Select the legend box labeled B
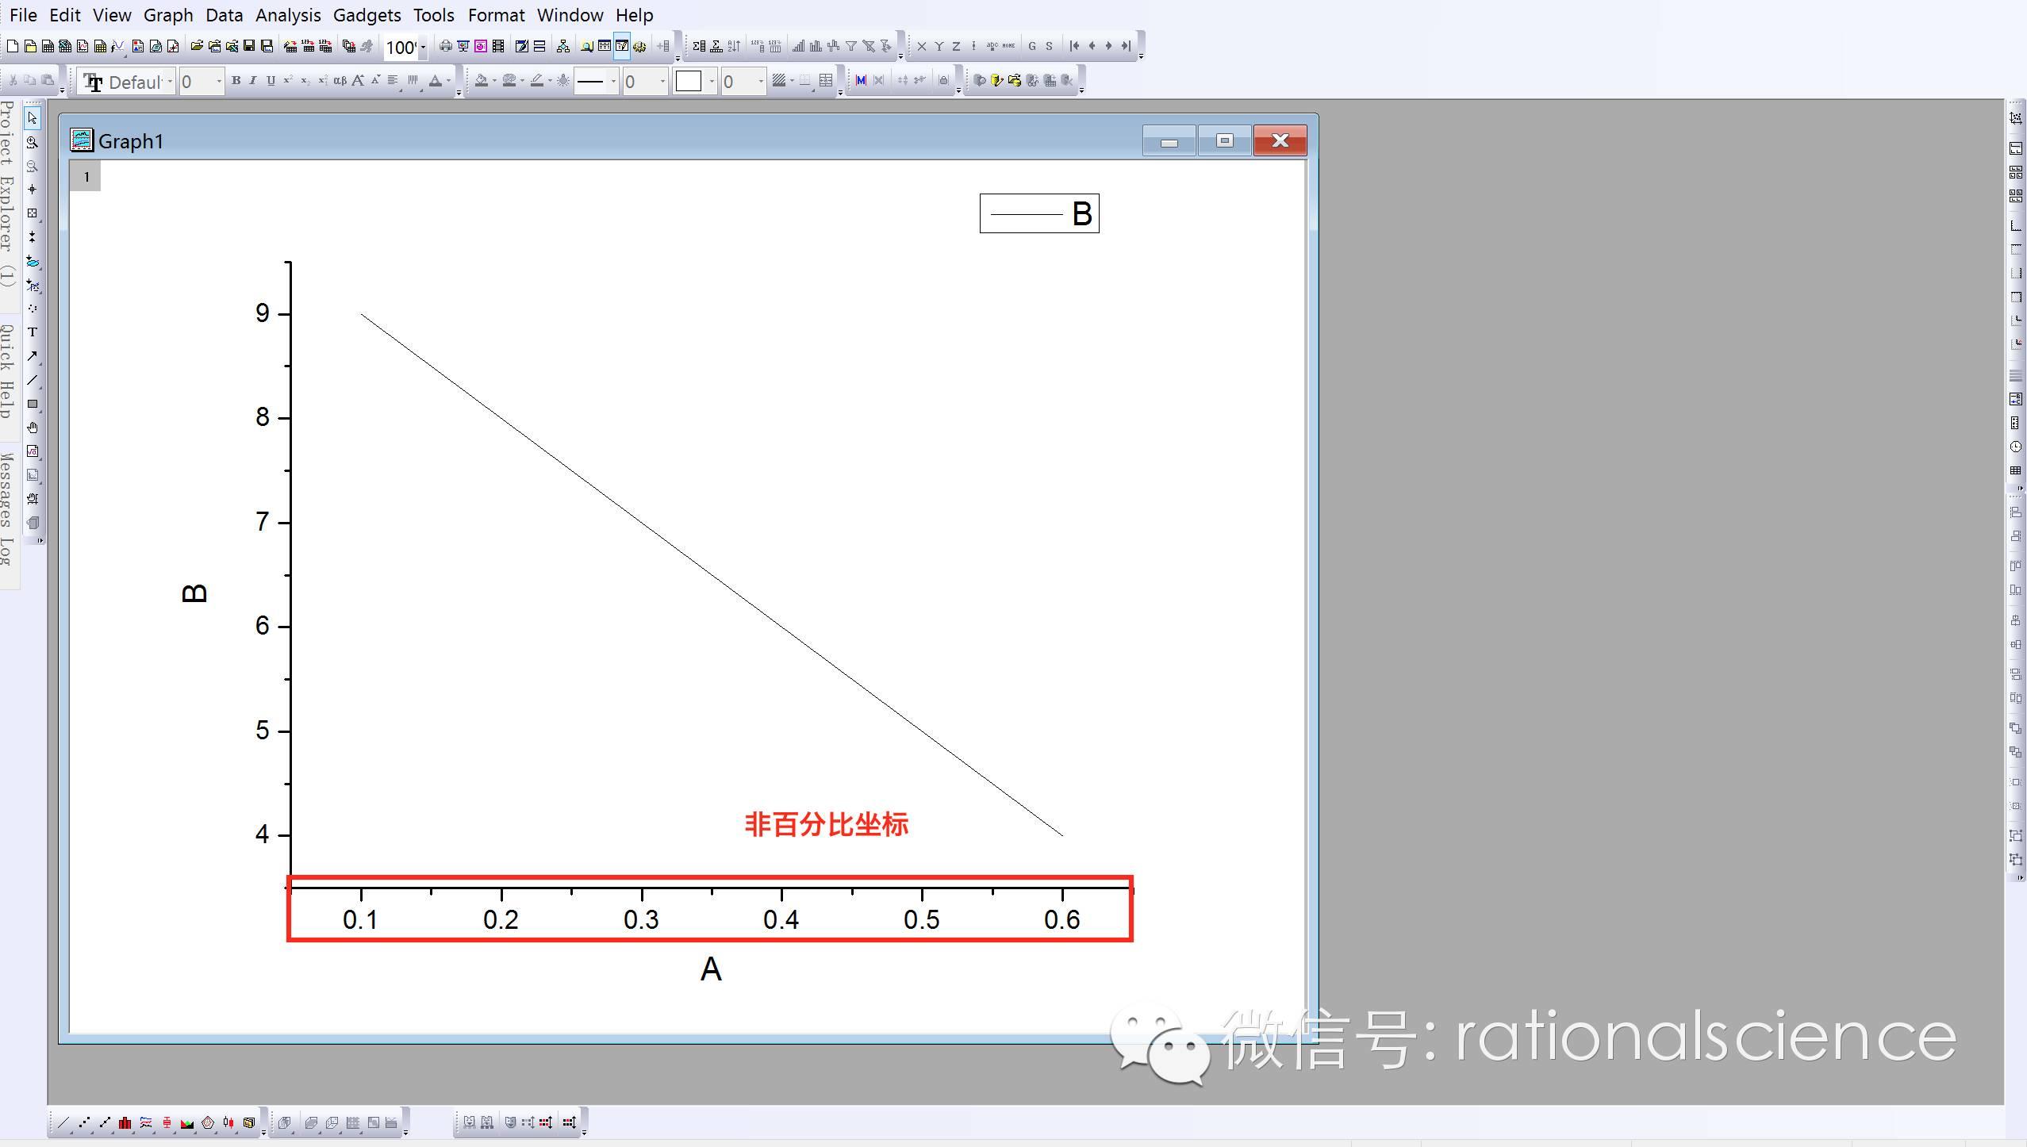Viewport: 2027px width, 1147px height. 1039,213
